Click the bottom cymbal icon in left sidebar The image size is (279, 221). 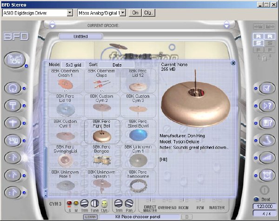13,192
